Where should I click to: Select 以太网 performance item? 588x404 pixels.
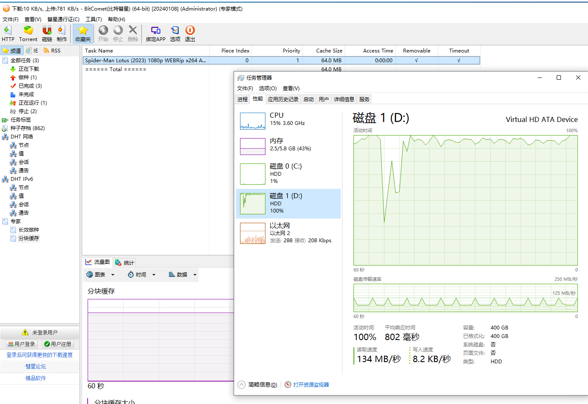288,233
